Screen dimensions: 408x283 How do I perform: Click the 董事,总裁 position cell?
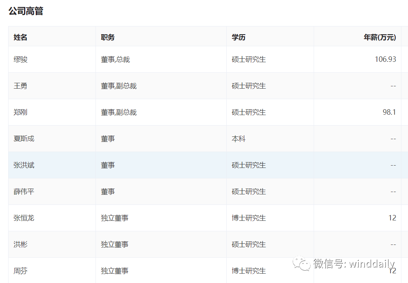[x=115, y=59]
